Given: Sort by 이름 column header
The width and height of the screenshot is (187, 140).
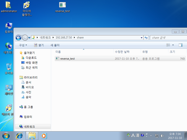Looking at the screenshot, I should (83, 52).
